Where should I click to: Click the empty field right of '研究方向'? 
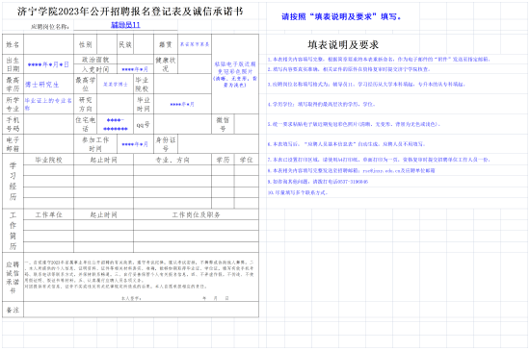tap(115, 104)
